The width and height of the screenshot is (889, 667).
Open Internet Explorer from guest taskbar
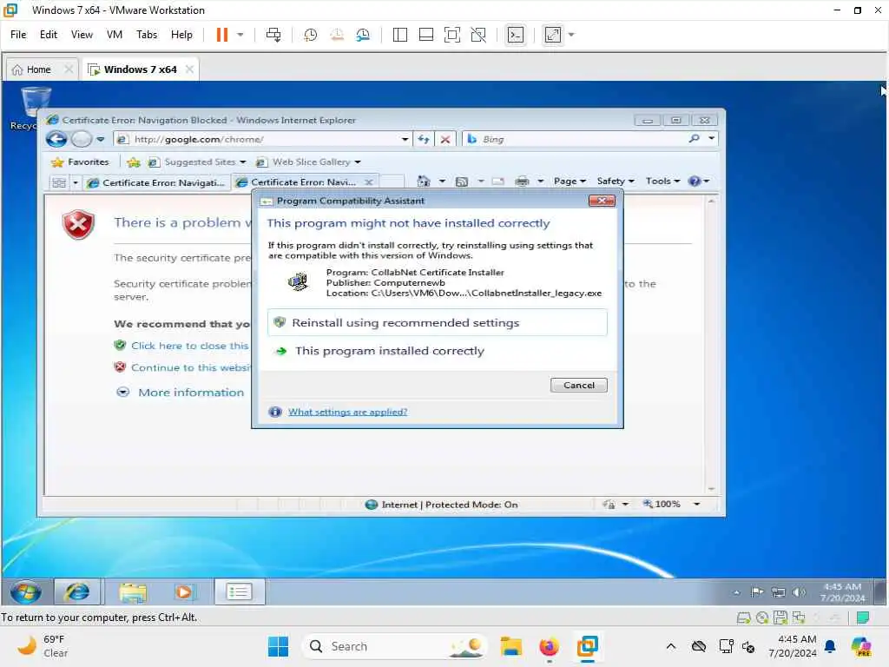tap(77, 592)
